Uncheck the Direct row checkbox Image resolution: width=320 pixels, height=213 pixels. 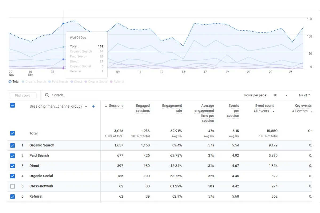[13, 166]
